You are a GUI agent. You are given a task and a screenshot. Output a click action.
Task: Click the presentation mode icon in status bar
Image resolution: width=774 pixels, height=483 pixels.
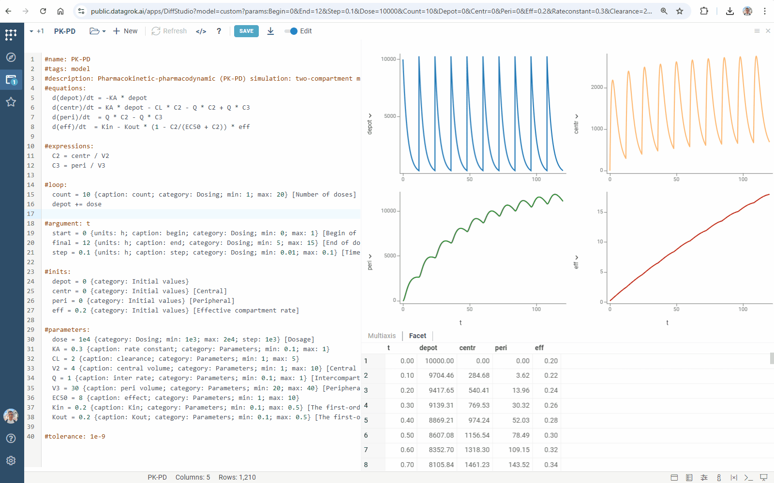point(764,477)
